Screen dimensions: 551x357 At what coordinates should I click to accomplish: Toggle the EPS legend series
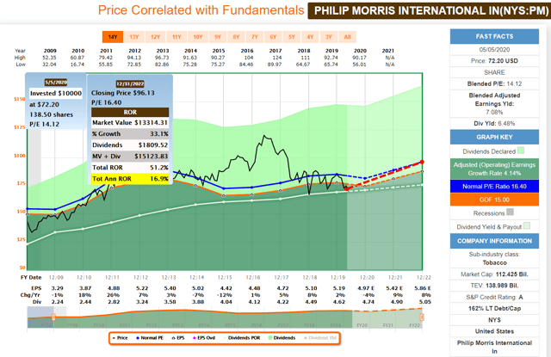(178, 338)
